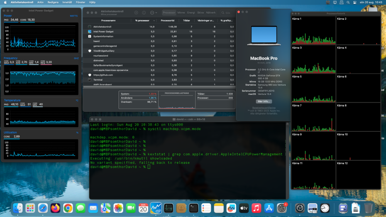Click the Sök search field
The image size is (386, 217).
click(227, 13)
